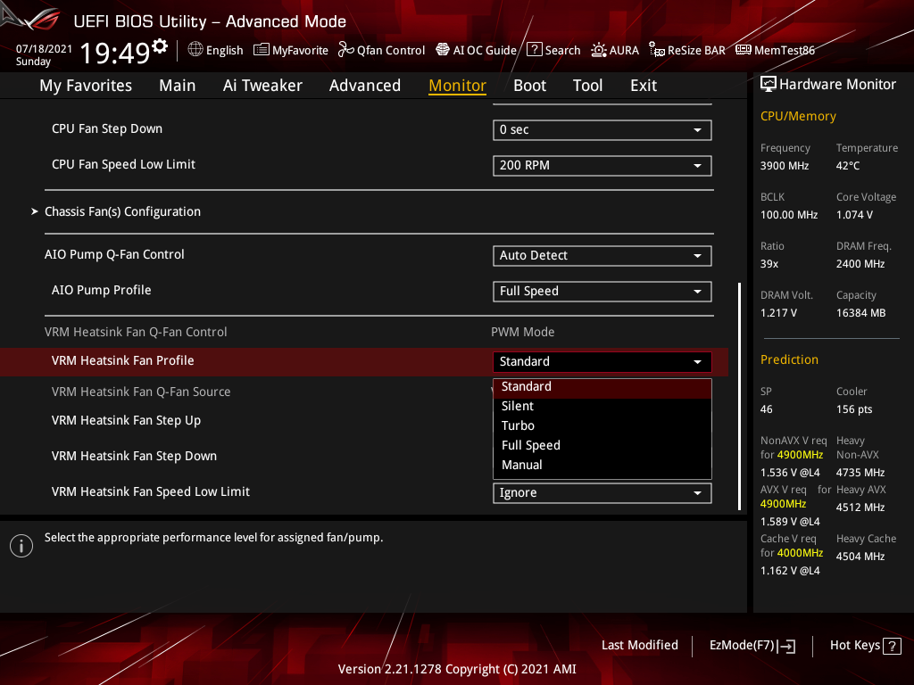Open the Qfan Control utility

click(381, 50)
